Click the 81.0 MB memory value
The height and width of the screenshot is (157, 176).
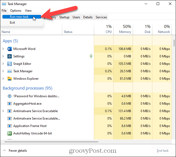(125, 79)
